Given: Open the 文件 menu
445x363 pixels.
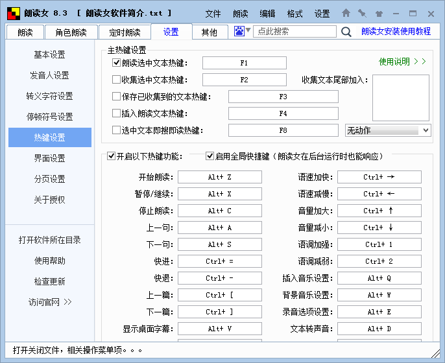Looking at the screenshot, I should (213, 14).
